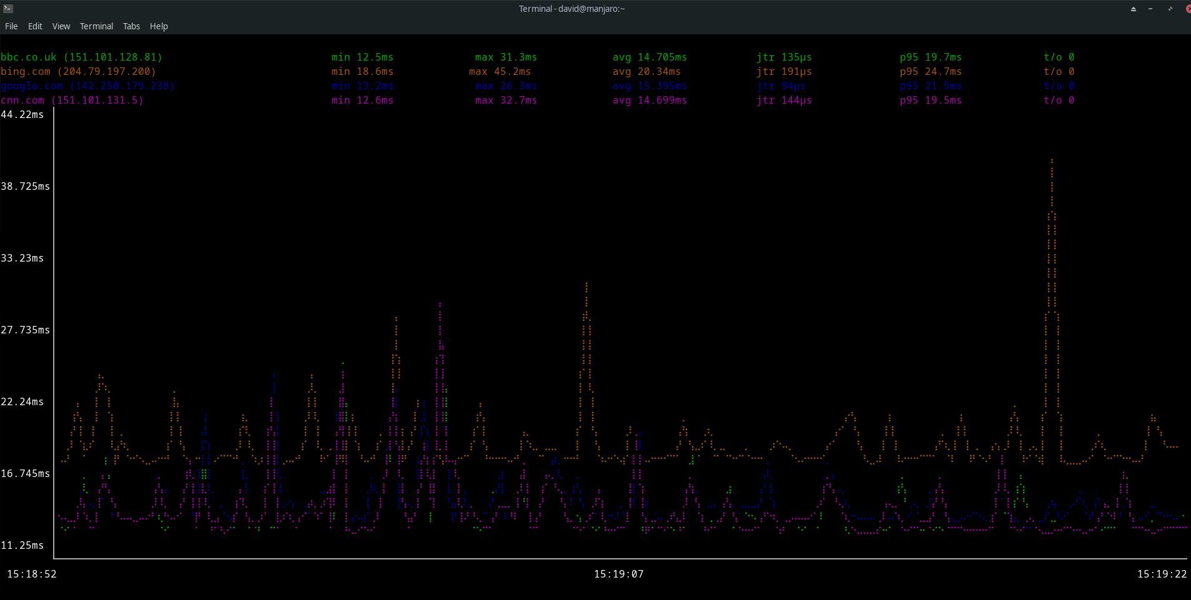Open the Edit menu
The image size is (1191, 600).
tap(35, 26)
